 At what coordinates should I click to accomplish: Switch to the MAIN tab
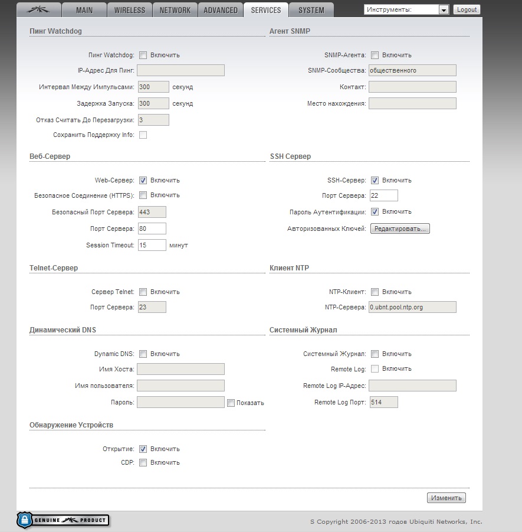(x=84, y=10)
